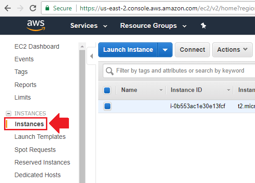The width and height of the screenshot is (255, 183).
Task: Click instance ID i-0b553ac1e30e13fcf
Action: pos(198,106)
